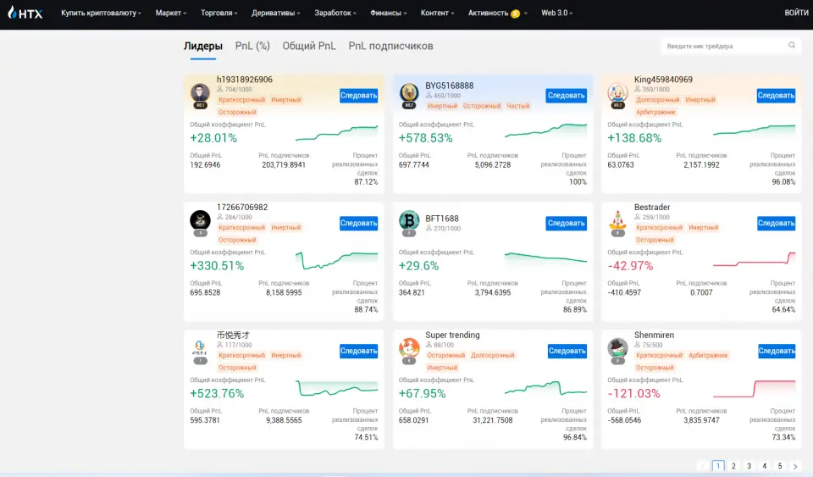Expand Заработок menu
The image size is (813, 477).
tap(335, 13)
